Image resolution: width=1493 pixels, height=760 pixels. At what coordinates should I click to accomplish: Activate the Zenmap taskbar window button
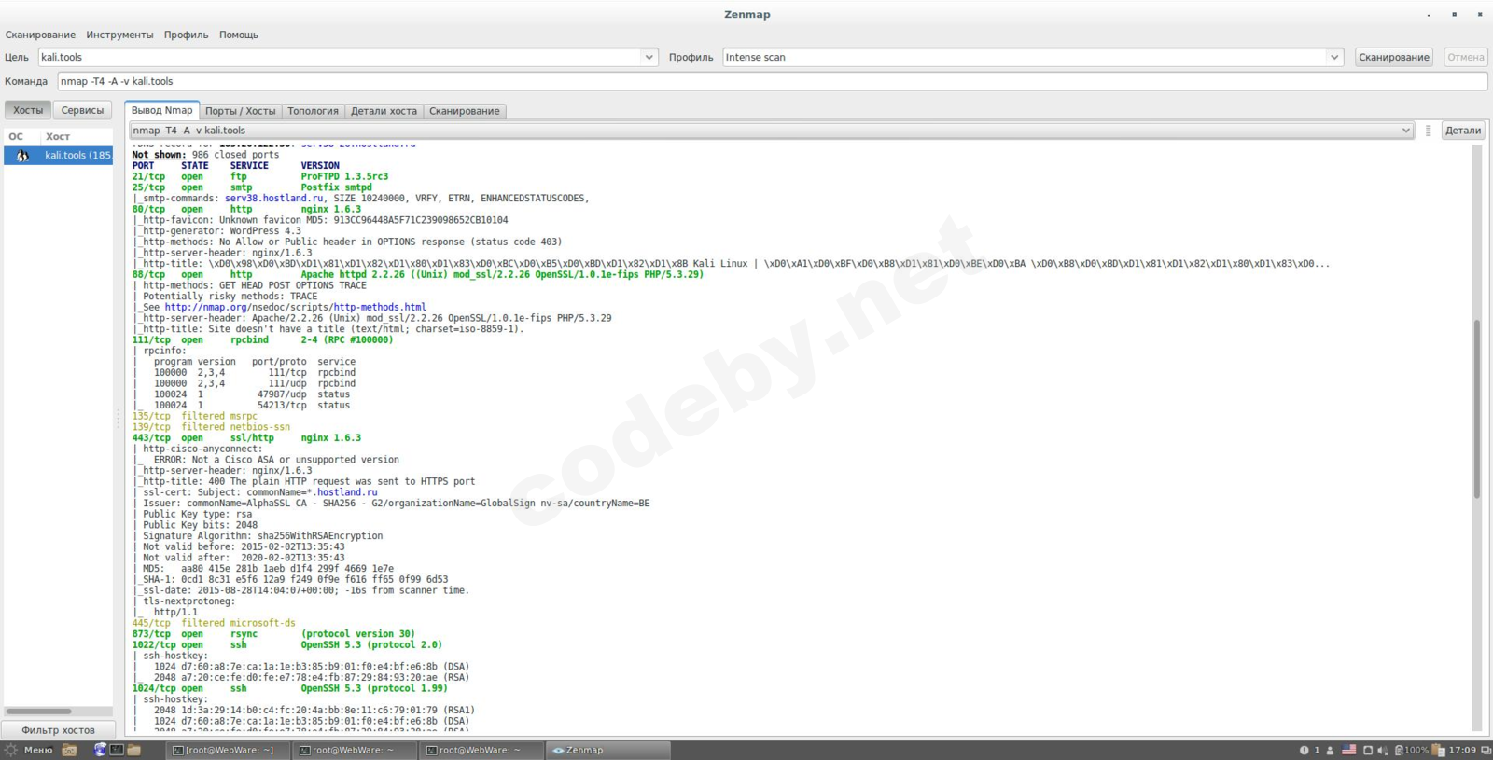coord(607,750)
